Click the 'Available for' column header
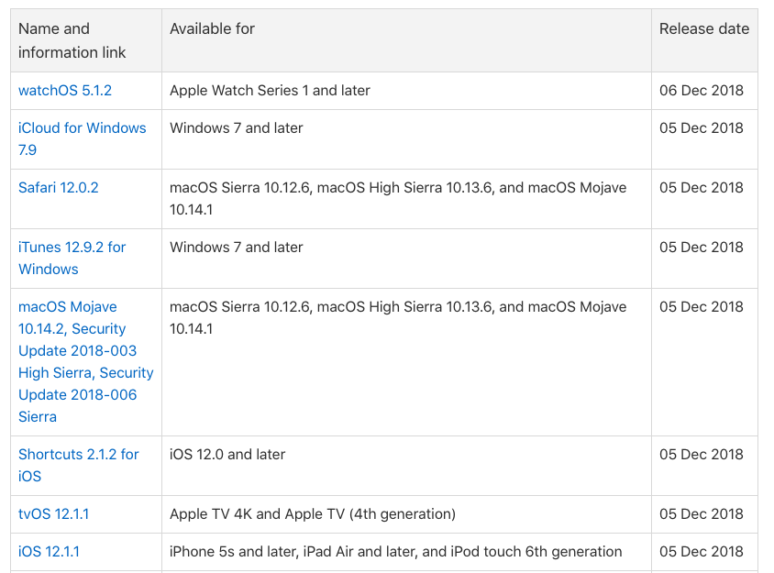The image size is (774, 573). tap(212, 28)
